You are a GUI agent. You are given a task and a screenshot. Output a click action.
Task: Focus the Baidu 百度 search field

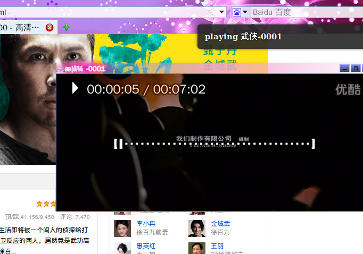(307, 12)
